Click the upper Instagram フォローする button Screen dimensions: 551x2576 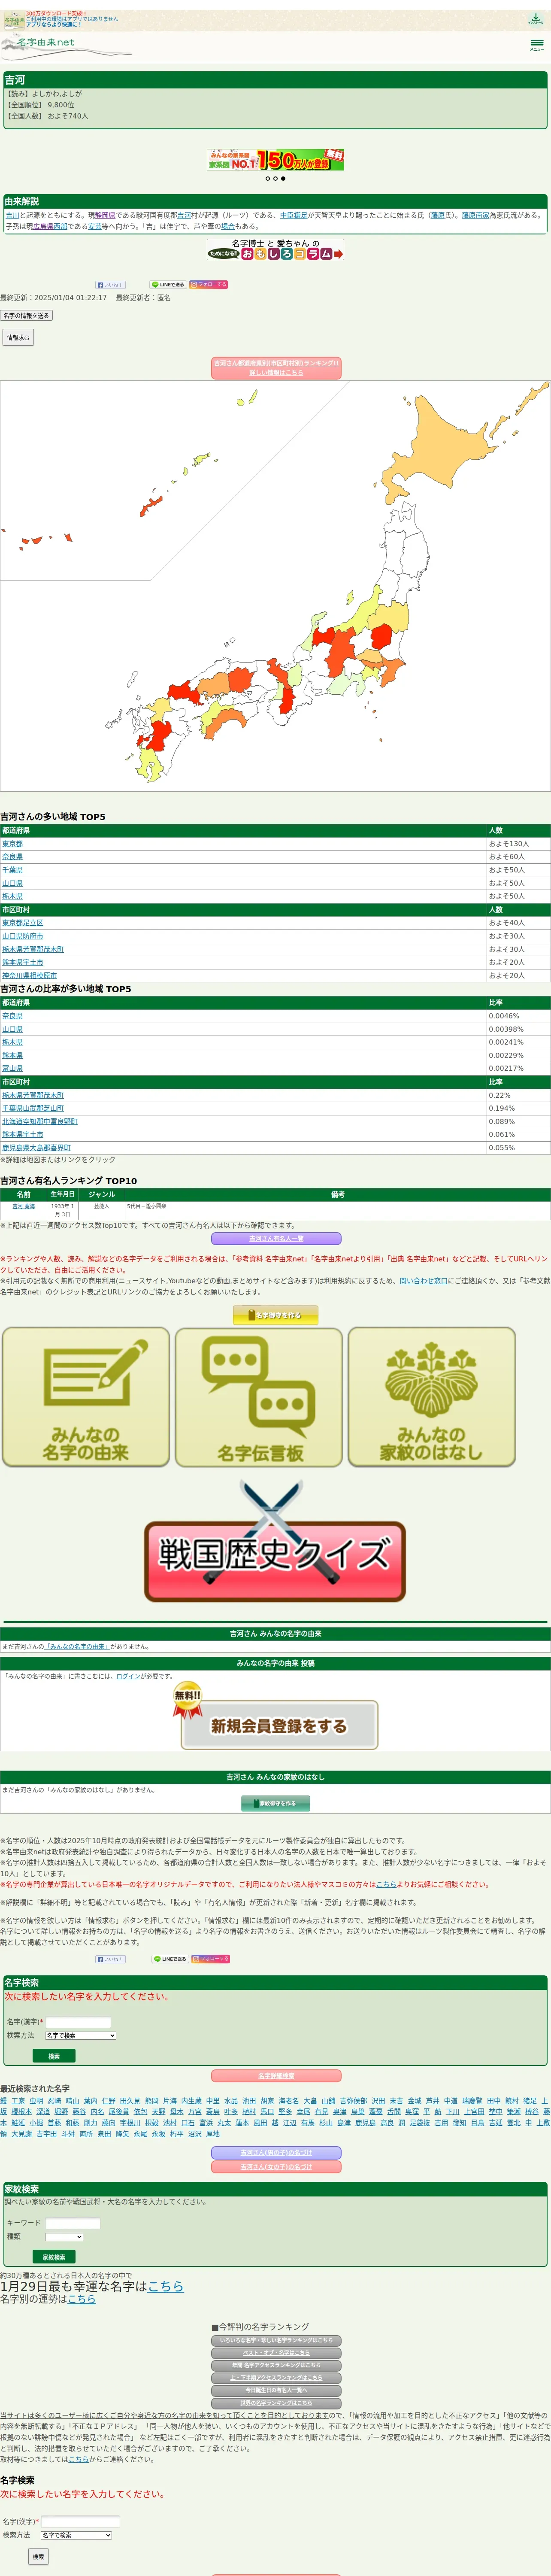209,285
